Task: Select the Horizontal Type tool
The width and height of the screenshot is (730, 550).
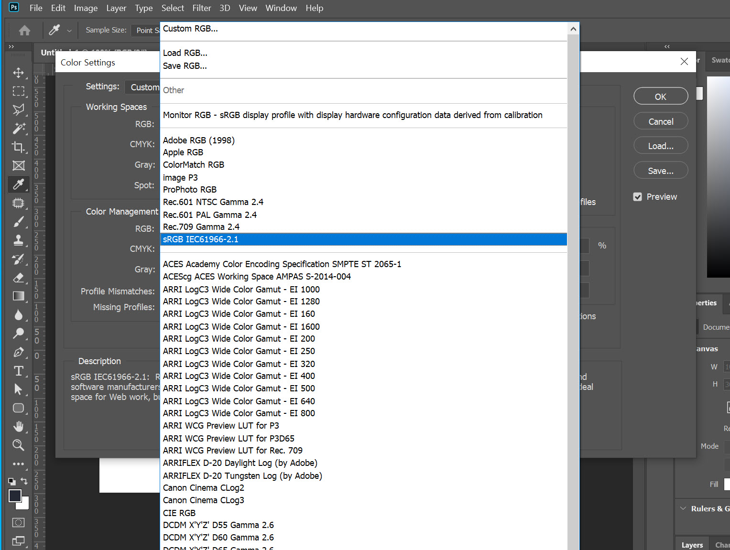Action: point(18,371)
